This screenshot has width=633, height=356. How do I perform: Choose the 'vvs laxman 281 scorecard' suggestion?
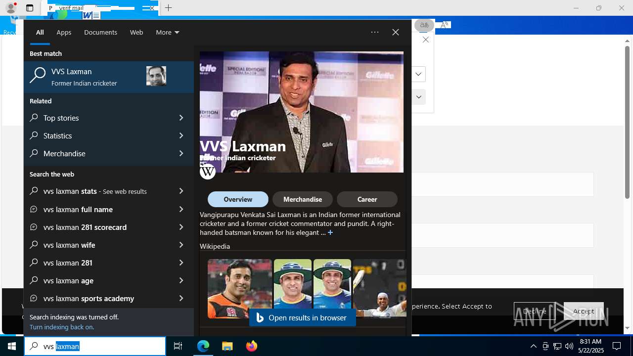(109, 227)
